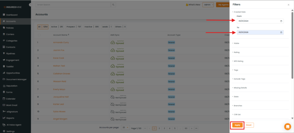Open the Armando Curry account
The width and height of the screenshot is (294, 133).
[x=61, y=42]
